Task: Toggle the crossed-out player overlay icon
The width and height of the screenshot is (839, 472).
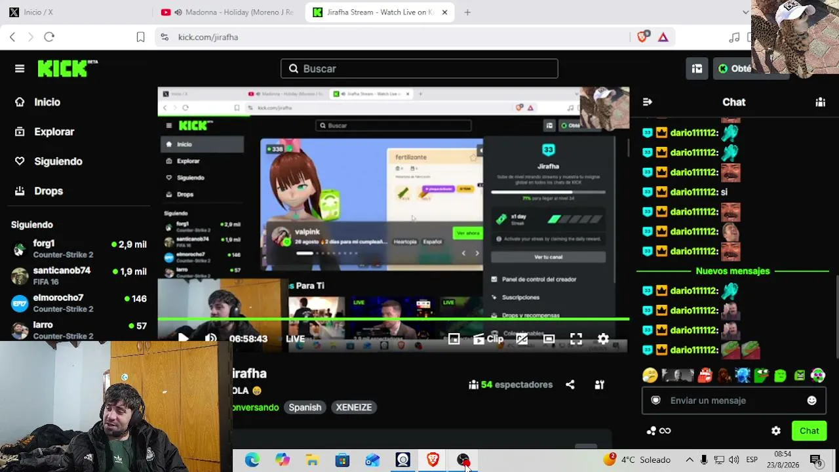Action: (x=522, y=338)
